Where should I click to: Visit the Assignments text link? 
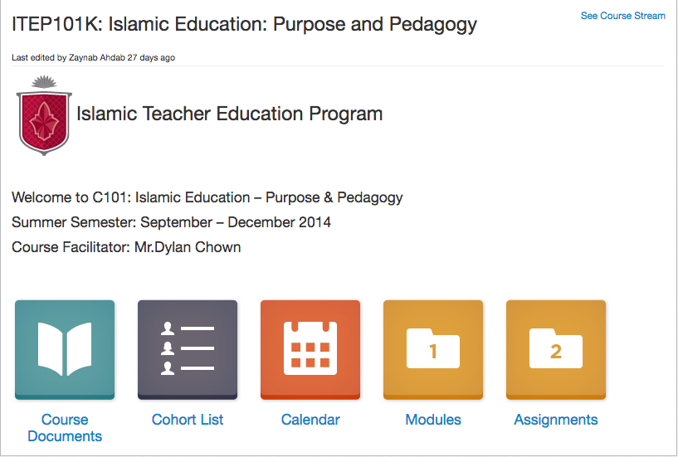(556, 420)
